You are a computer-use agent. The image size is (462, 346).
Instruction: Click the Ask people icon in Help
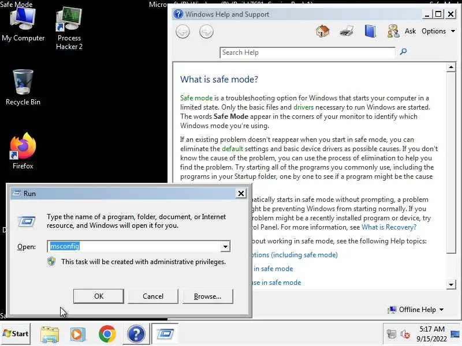393,31
